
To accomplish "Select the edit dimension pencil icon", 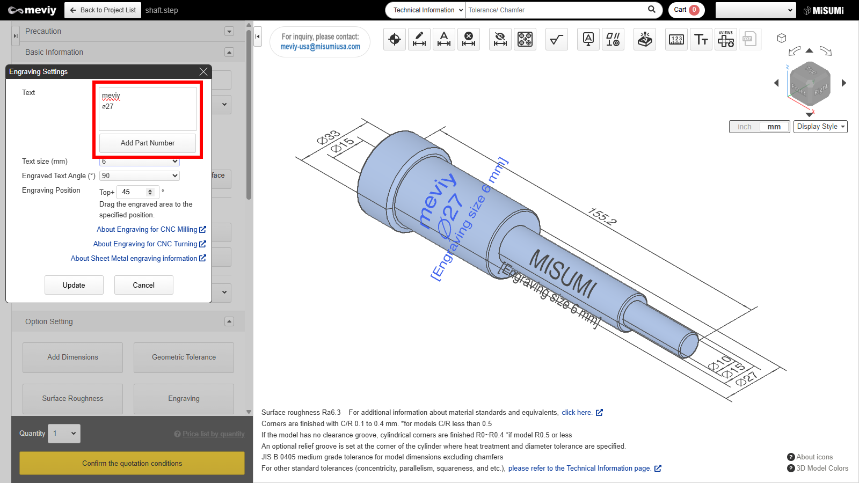I will point(419,39).
